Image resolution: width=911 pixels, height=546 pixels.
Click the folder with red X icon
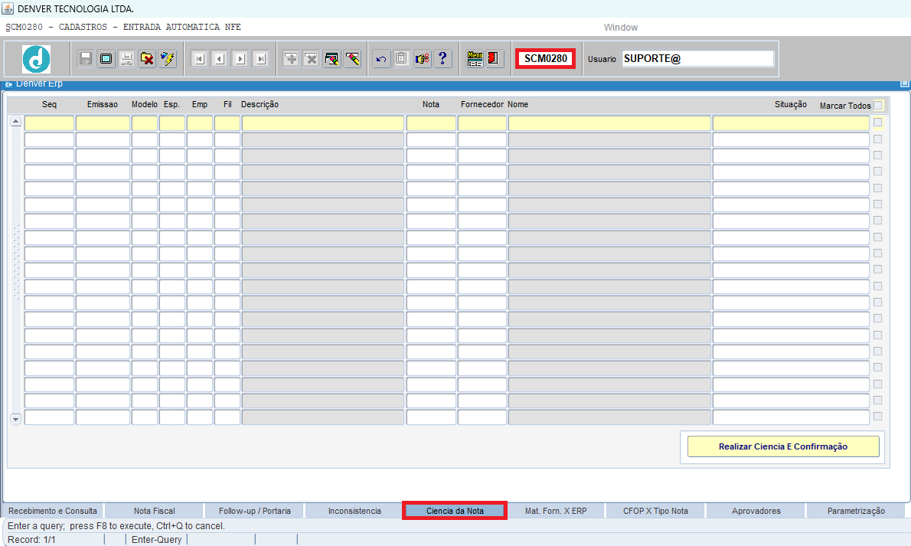tap(147, 59)
